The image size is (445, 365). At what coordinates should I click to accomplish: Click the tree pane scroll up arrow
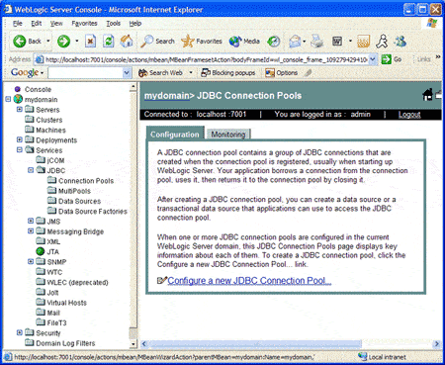tap(133, 87)
